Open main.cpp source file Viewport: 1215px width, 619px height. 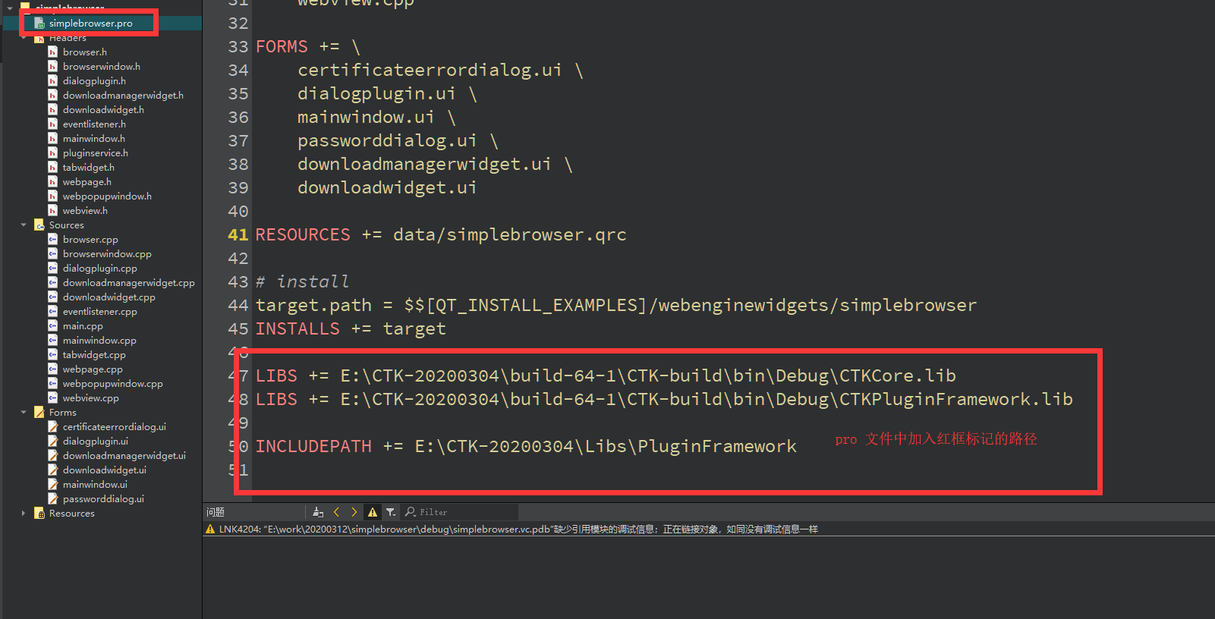[x=83, y=326]
